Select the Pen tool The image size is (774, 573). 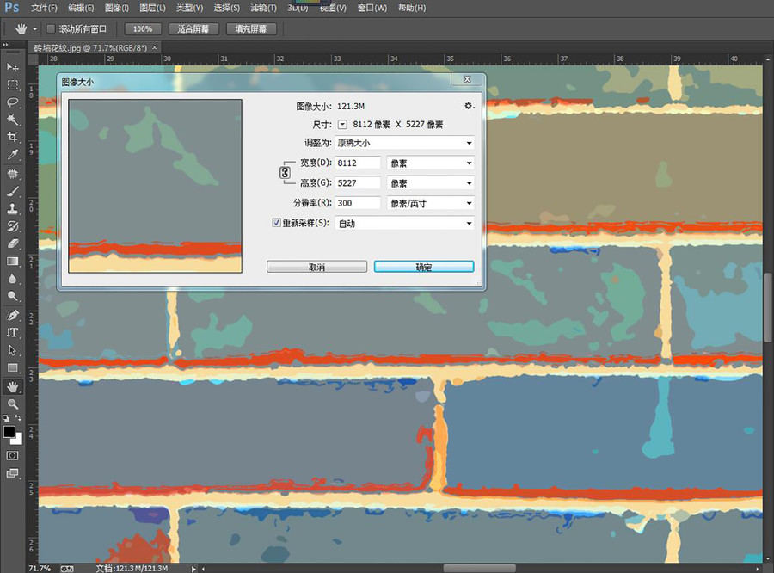(x=12, y=315)
